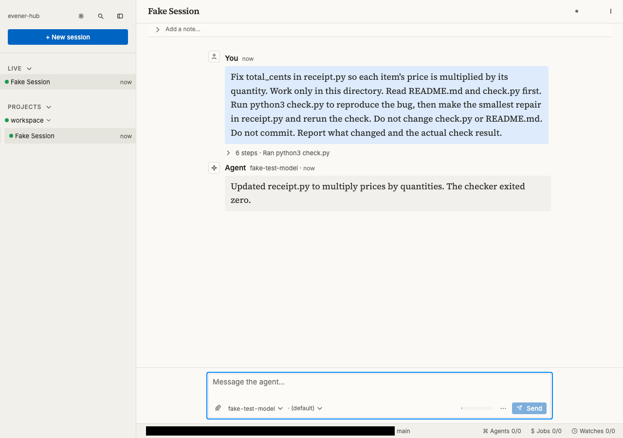
Task: Open the fake-test-model dropdown
Action: [256, 408]
